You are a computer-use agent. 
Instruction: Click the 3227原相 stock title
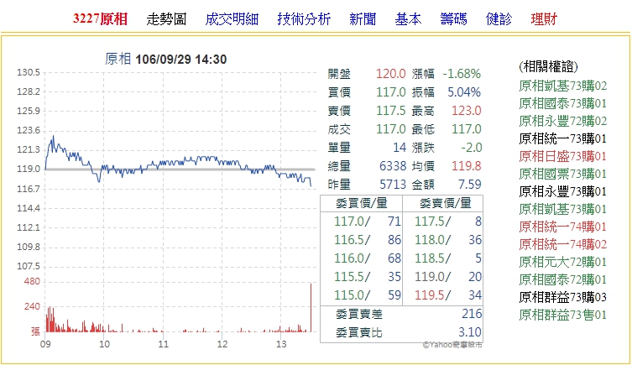click(x=101, y=19)
